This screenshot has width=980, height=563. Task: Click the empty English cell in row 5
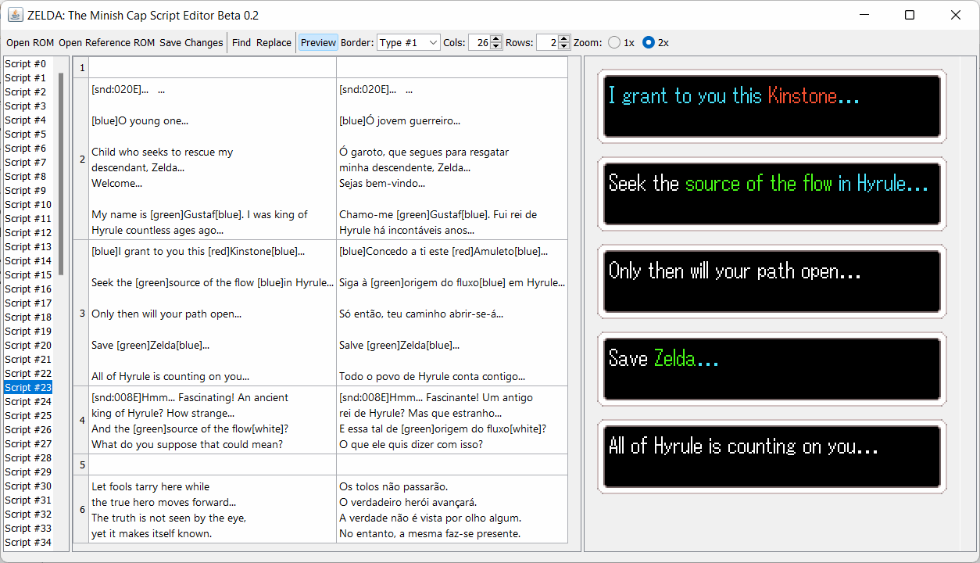(x=213, y=464)
